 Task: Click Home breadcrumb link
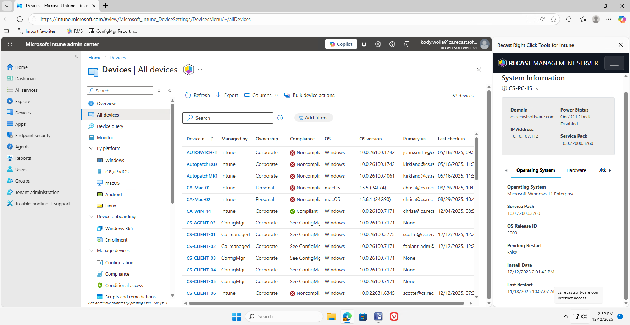95,58
